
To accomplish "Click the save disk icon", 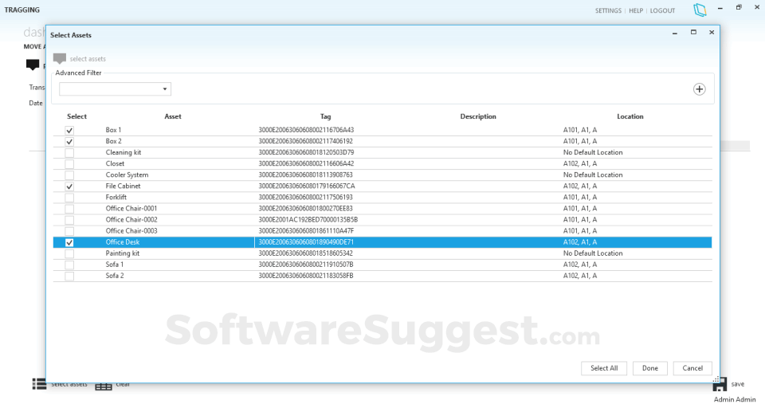I will click(x=720, y=385).
